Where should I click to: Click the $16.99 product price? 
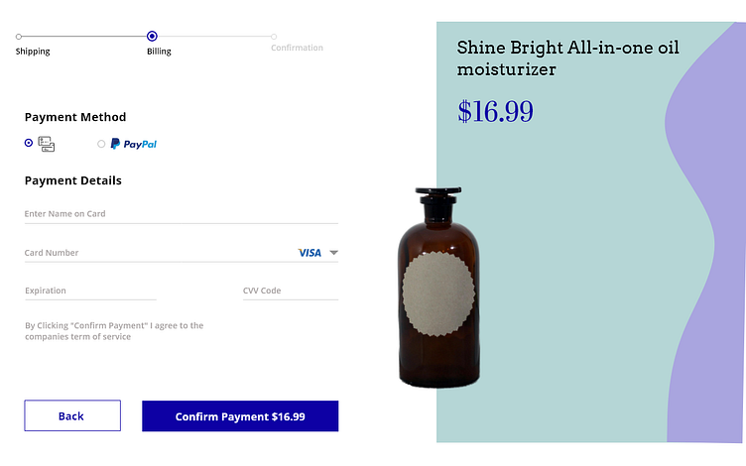pyautogui.click(x=495, y=111)
